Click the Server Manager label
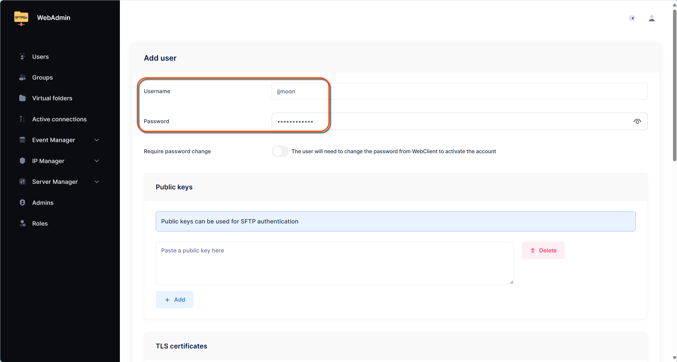Image resolution: width=677 pixels, height=362 pixels. pyautogui.click(x=55, y=182)
